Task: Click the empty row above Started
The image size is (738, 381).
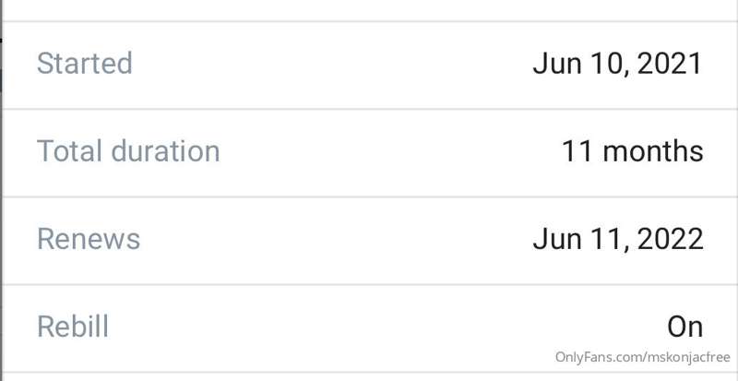Action: click(x=370, y=10)
